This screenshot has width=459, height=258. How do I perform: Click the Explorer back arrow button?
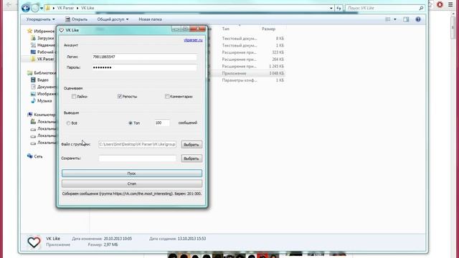click(26, 8)
